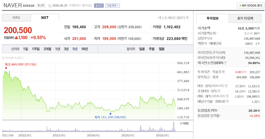
Task: Click the red 최고 465,000 high point marker
Action: [x=6, y=68]
